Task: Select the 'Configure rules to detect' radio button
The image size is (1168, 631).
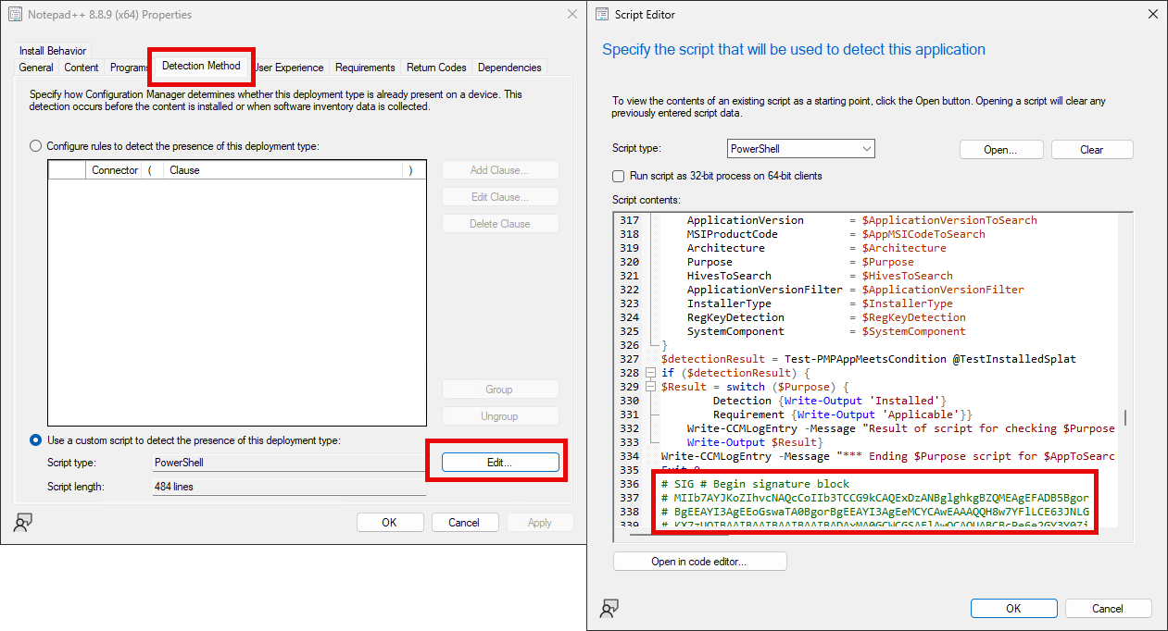Action: click(34, 145)
